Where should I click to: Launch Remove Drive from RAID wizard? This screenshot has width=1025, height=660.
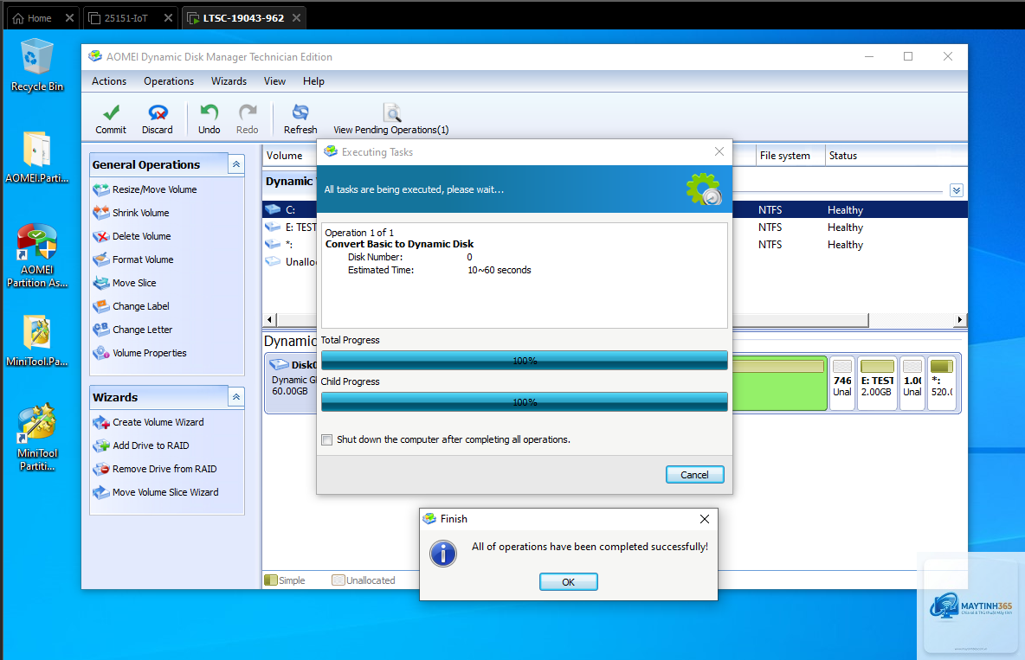pyautogui.click(x=164, y=469)
